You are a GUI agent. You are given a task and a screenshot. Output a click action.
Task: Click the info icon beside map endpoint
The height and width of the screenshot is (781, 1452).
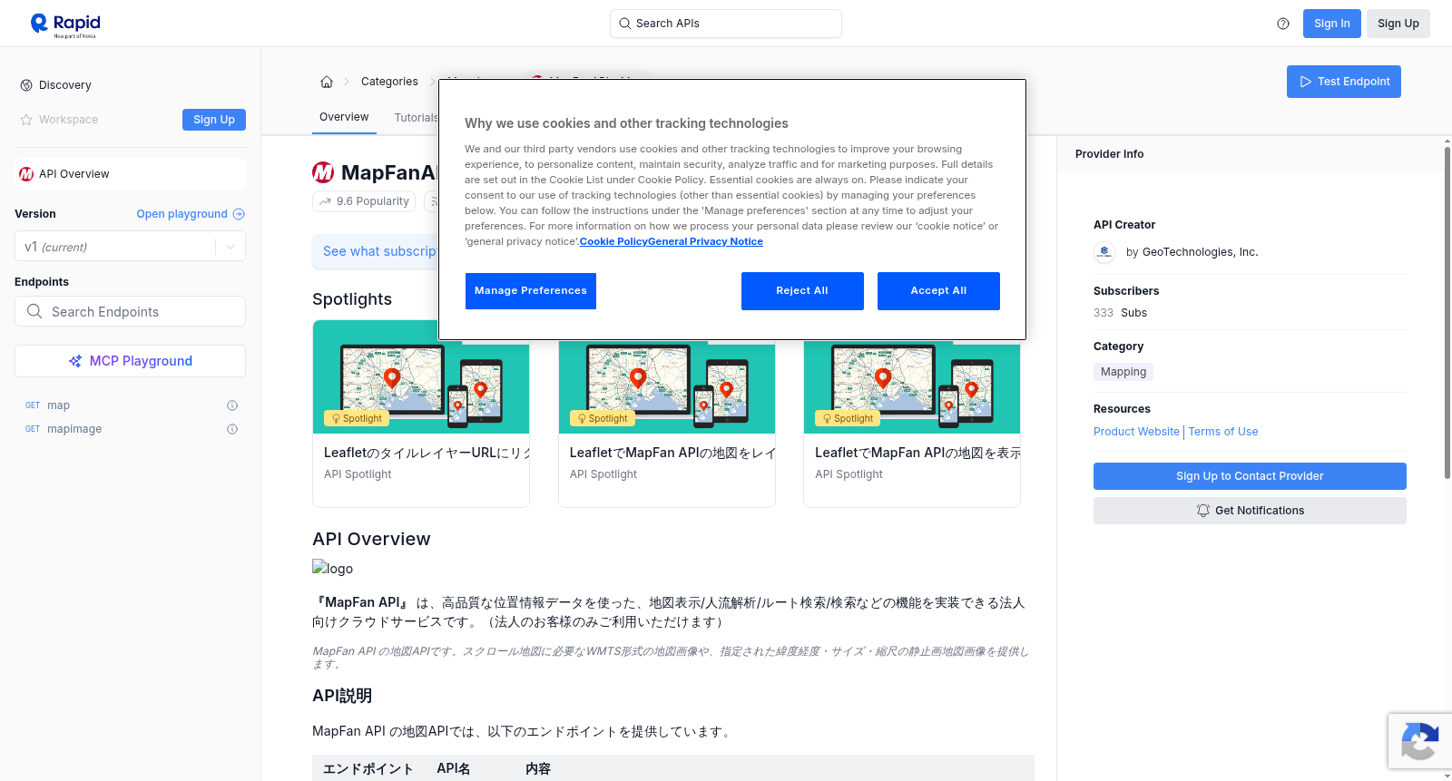[232, 405]
